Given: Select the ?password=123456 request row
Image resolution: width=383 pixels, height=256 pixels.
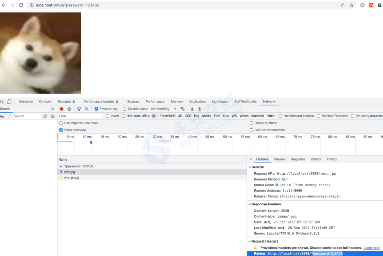Looking at the screenshot, I should pyautogui.click(x=152, y=166).
